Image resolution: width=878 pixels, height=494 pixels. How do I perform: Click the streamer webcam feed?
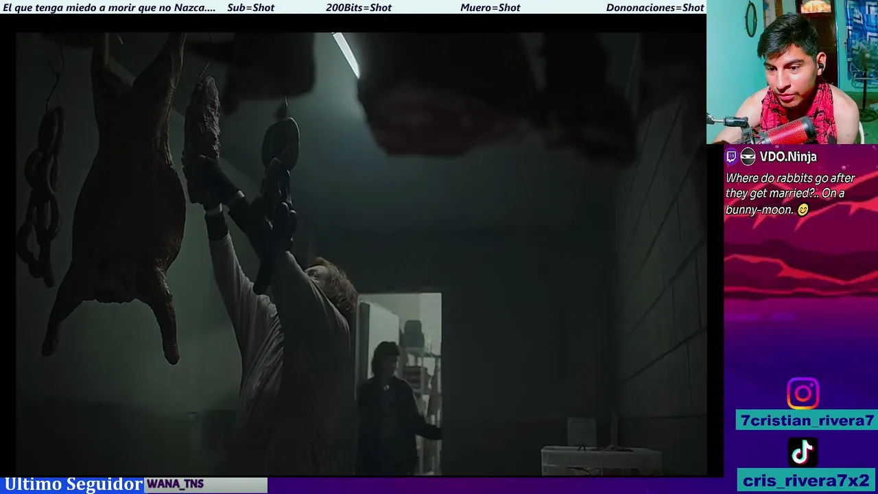(792, 71)
